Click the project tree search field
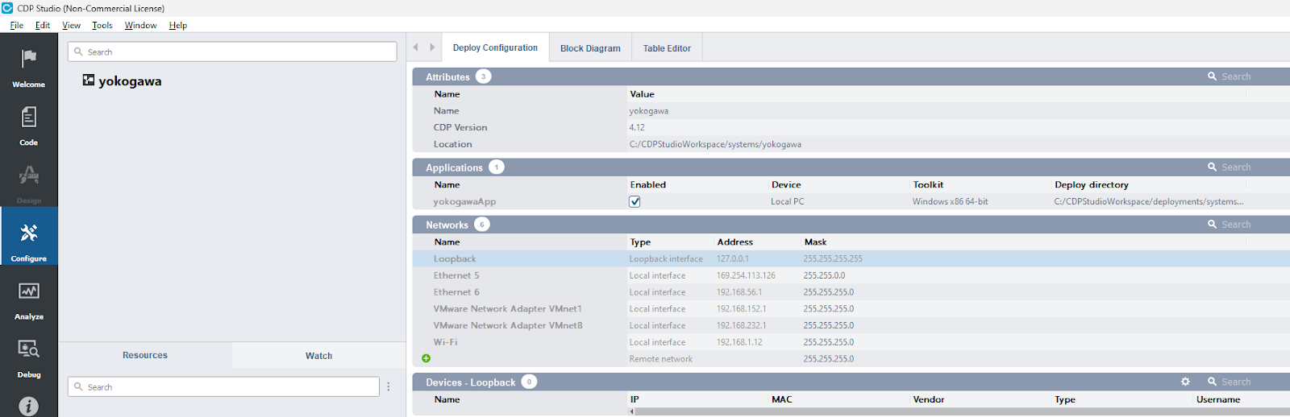The height and width of the screenshot is (417, 1290). [232, 52]
